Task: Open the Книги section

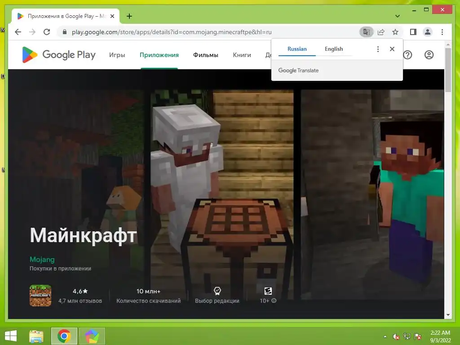Action: 242,55
